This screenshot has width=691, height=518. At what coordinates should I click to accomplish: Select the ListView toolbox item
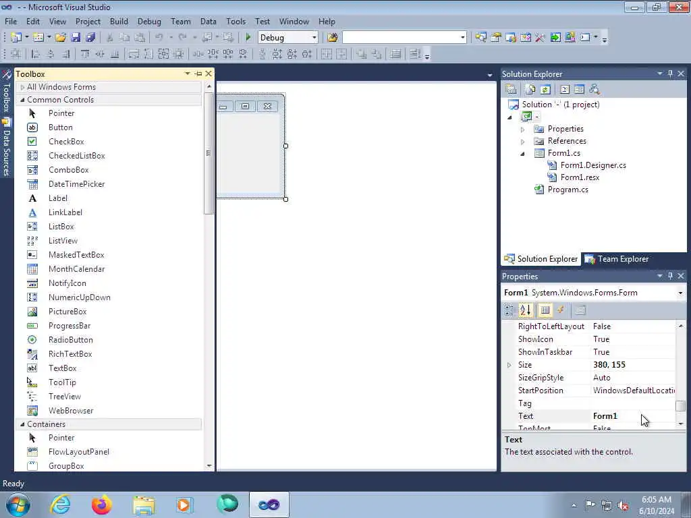click(x=63, y=241)
